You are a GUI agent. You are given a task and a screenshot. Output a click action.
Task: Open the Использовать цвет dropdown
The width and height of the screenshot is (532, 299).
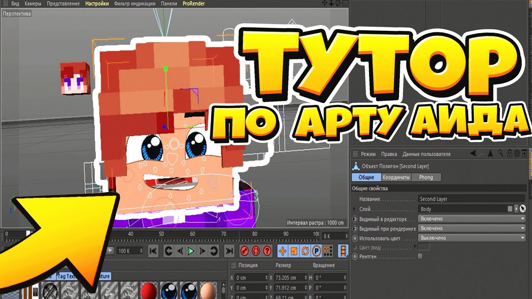click(x=472, y=238)
